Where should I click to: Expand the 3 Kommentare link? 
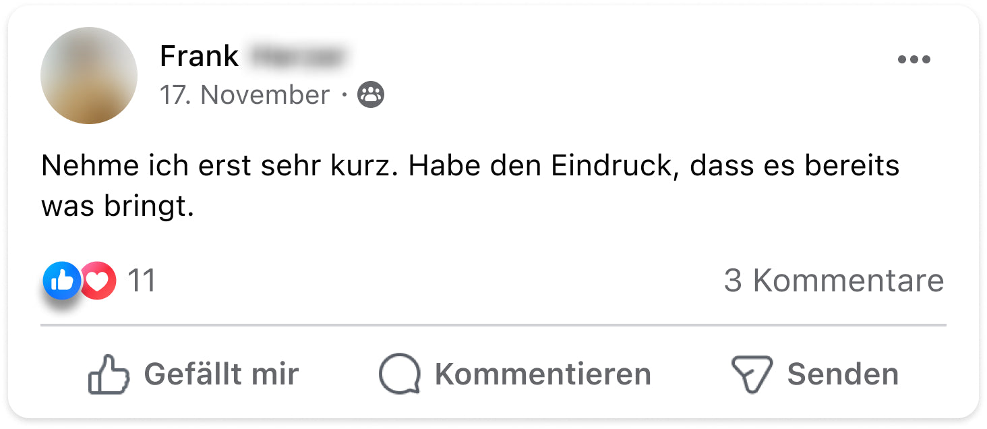833,281
